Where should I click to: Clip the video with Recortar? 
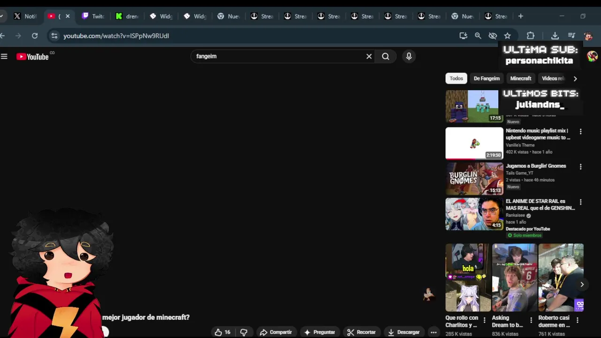[361, 332]
